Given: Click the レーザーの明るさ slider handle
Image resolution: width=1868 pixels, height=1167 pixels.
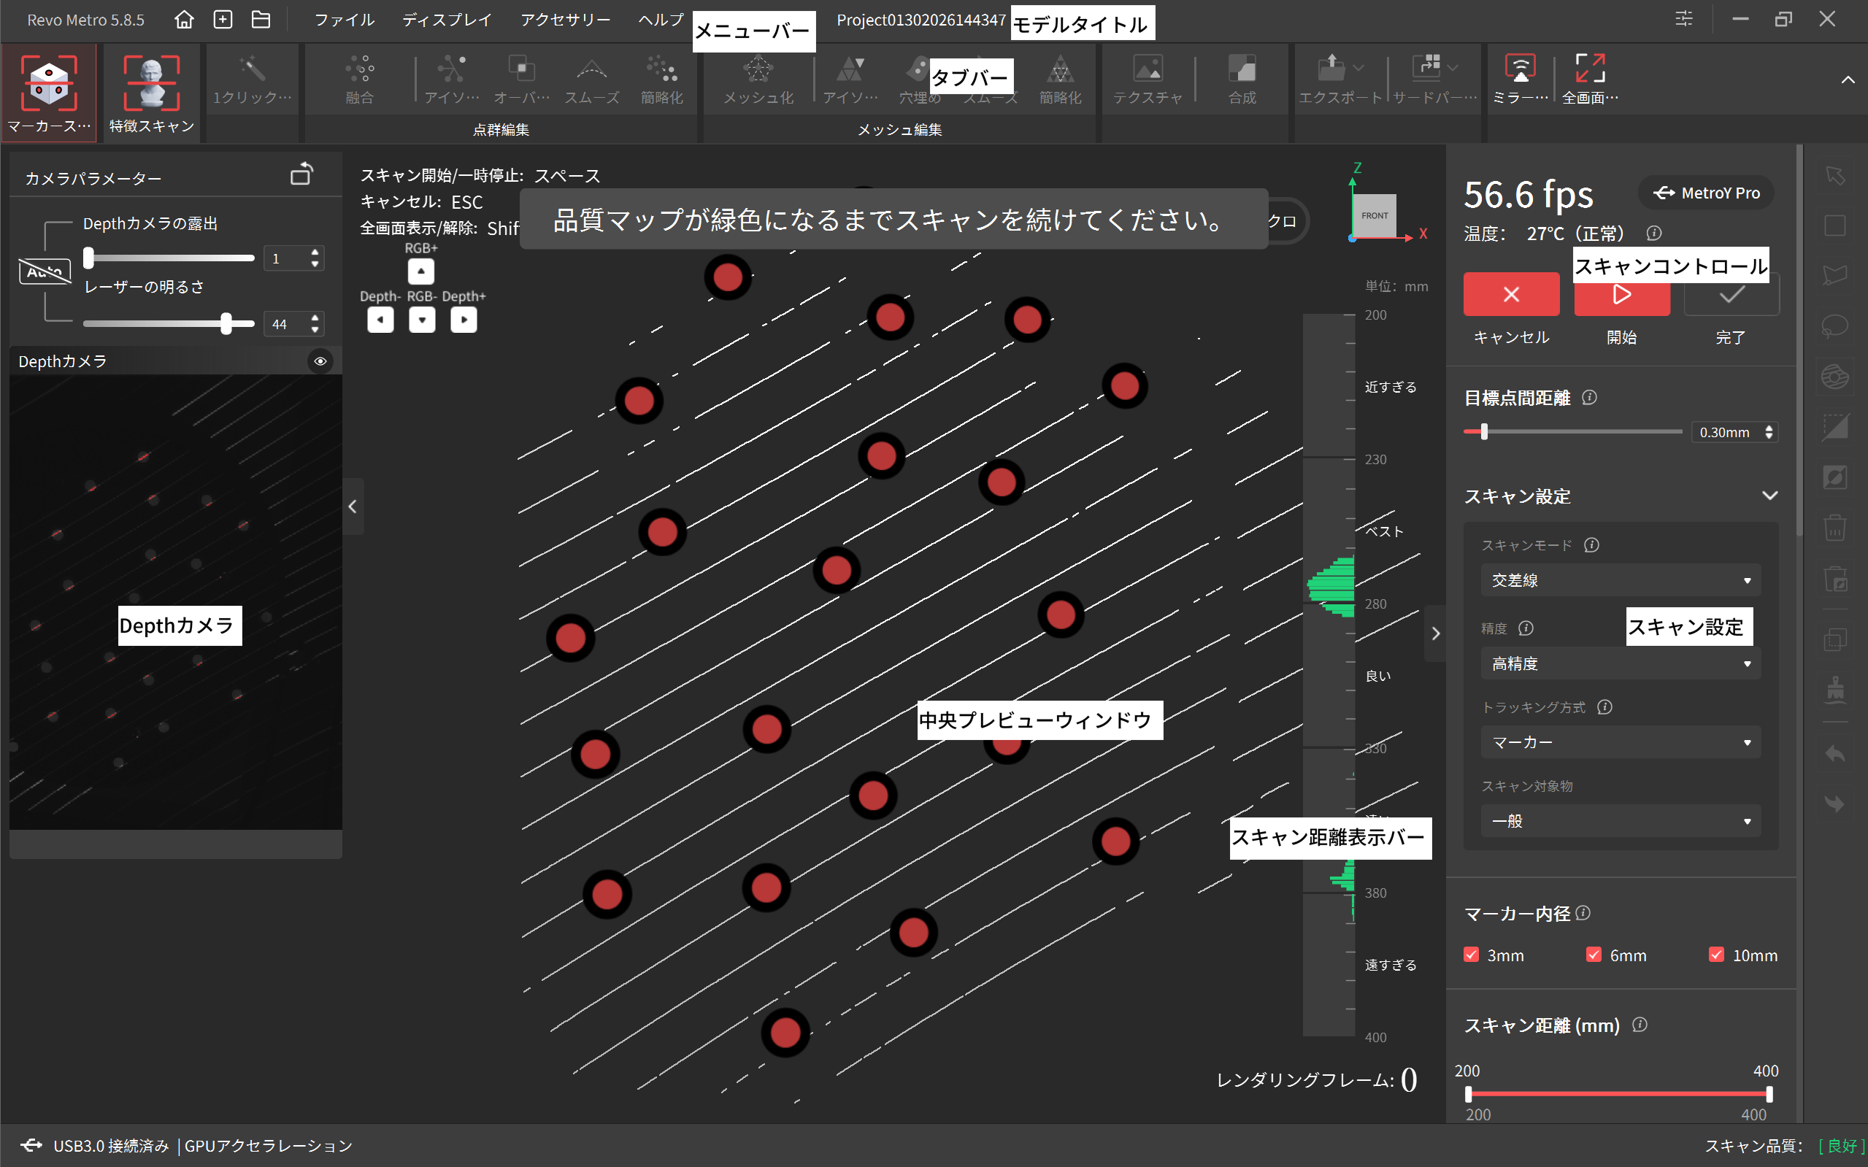Looking at the screenshot, I should (226, 323).
